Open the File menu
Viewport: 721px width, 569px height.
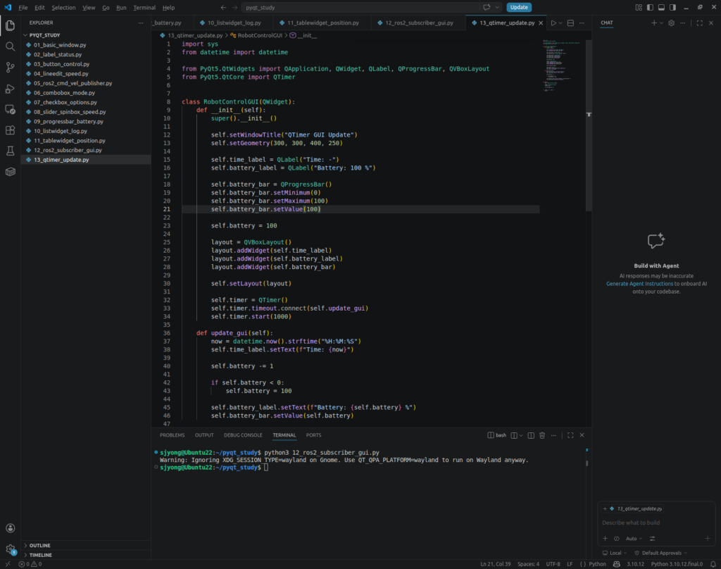(23, 8)
